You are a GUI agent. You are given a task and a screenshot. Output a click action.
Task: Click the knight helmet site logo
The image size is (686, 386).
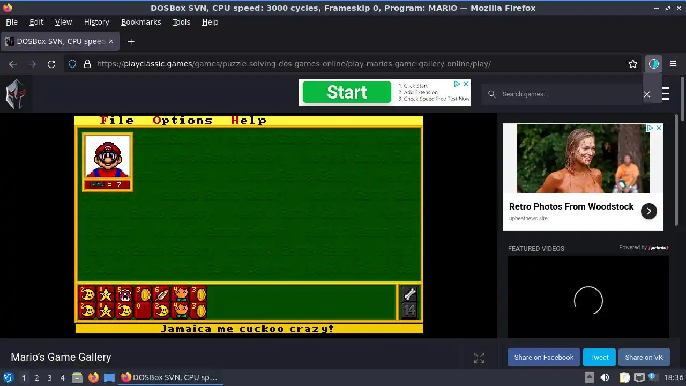pos(16,94)
